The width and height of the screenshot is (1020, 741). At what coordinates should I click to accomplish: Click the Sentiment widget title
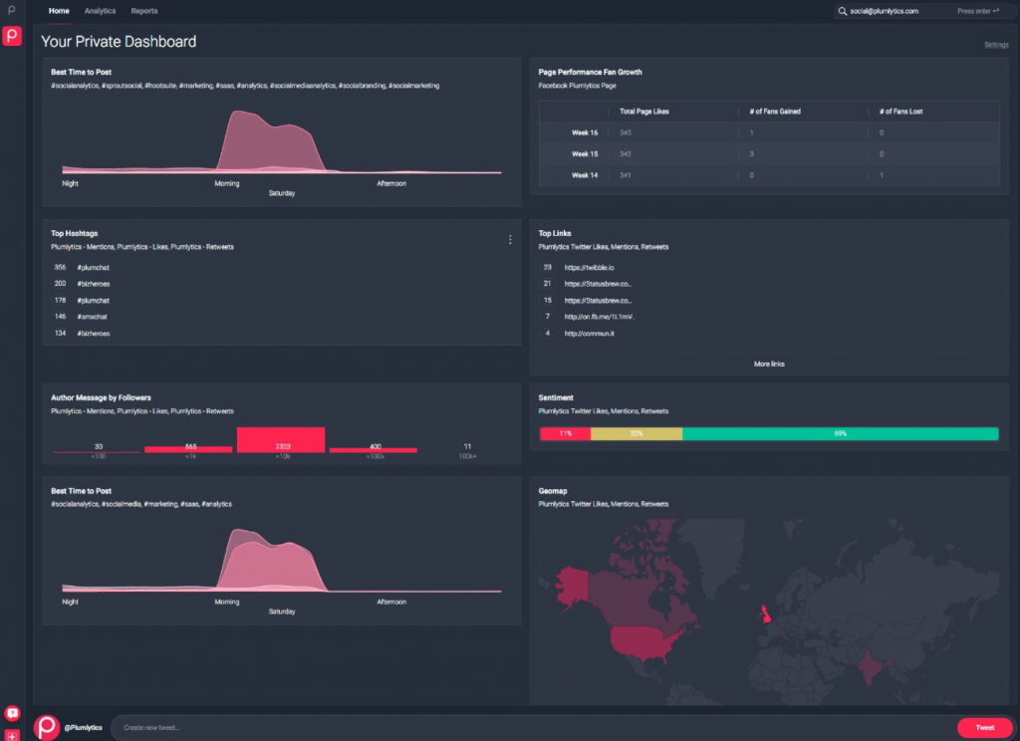pyautogui.click(x=556, y=397)
